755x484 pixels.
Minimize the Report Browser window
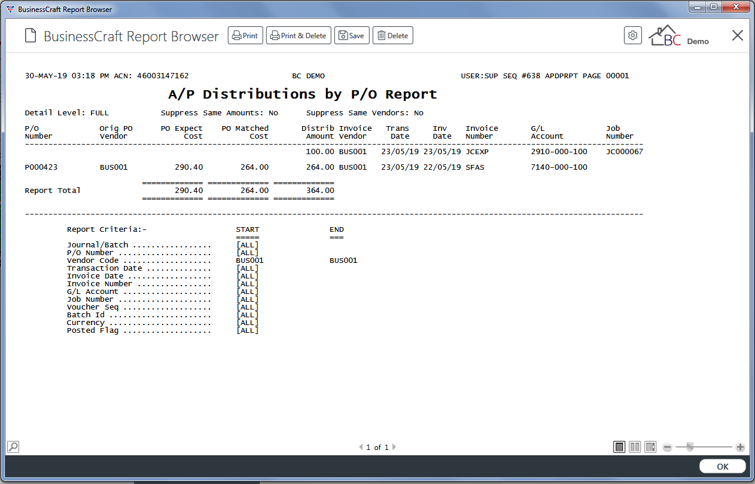pos(698,7)
